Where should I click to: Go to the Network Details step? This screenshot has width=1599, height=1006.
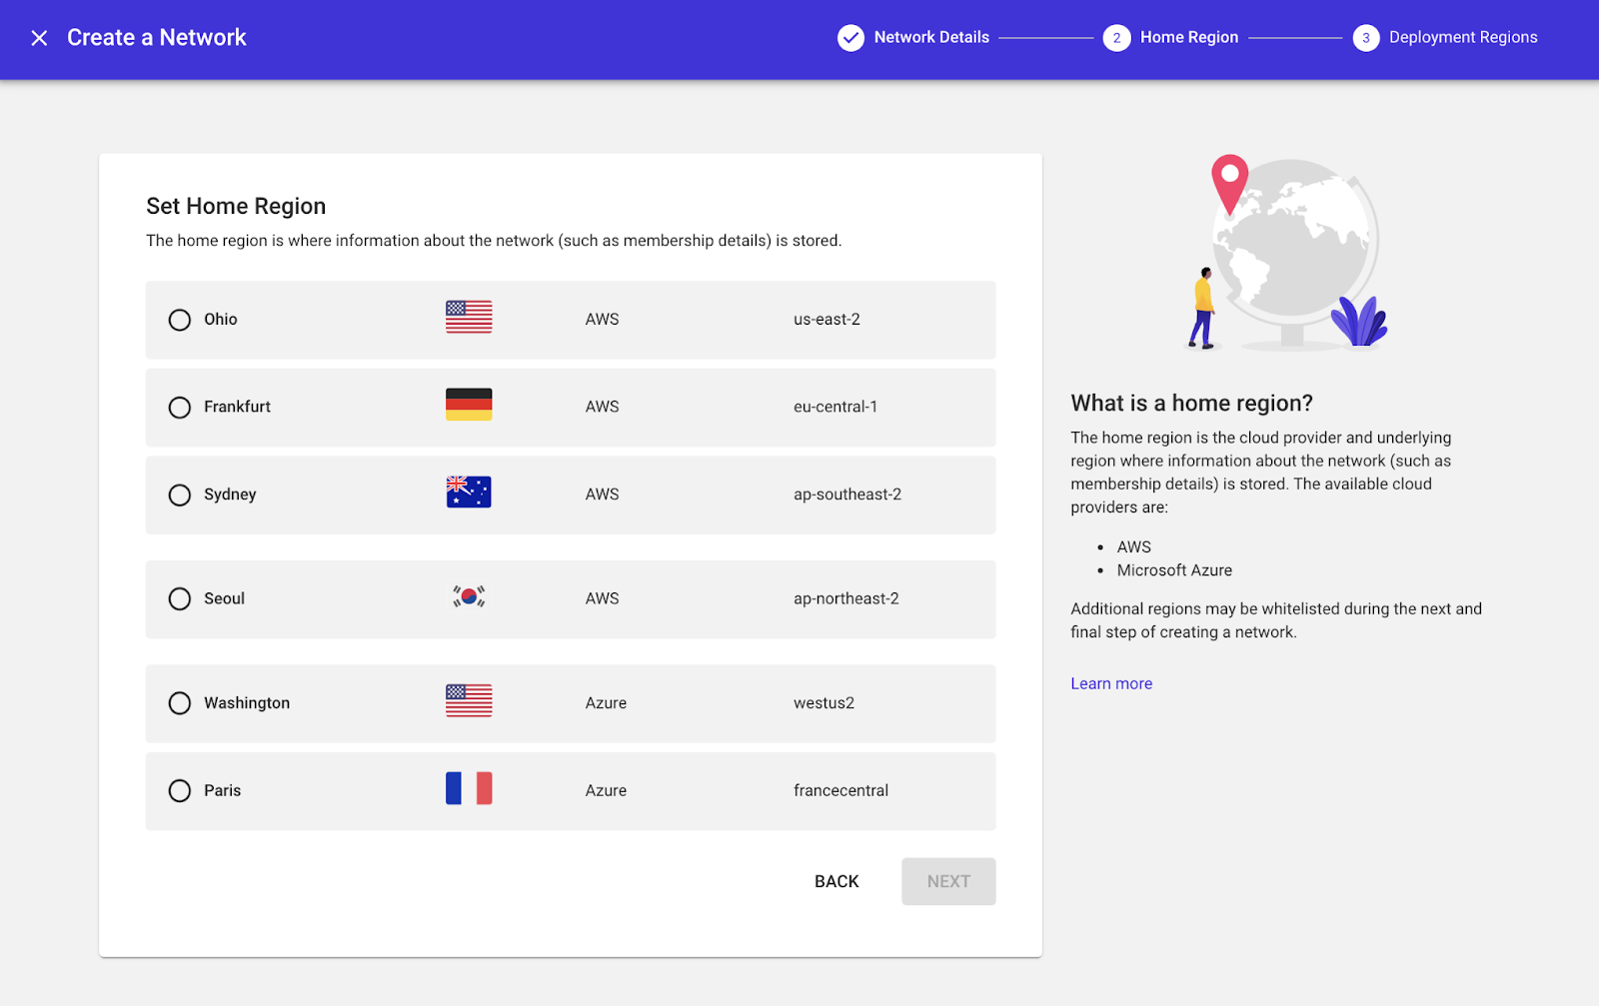(x=930, y=37)
